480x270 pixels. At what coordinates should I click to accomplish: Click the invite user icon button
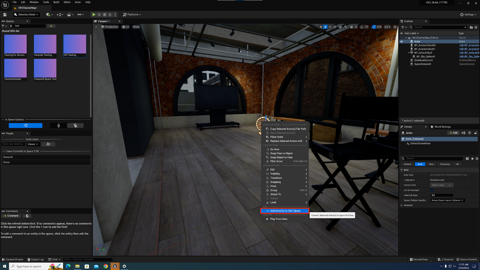[x=48, y=144]
